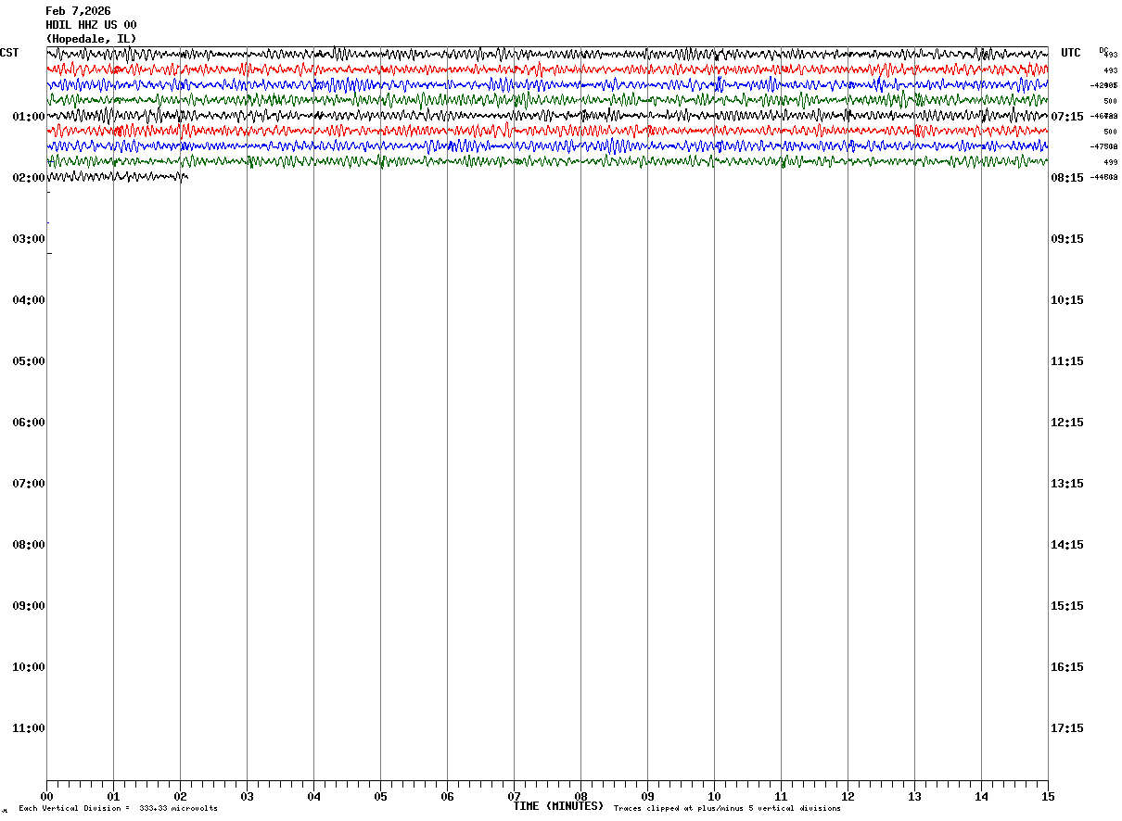The image size is (1122, 821).
Task: Select the '08:15' UTC time label
Action: pos(1067,178)
